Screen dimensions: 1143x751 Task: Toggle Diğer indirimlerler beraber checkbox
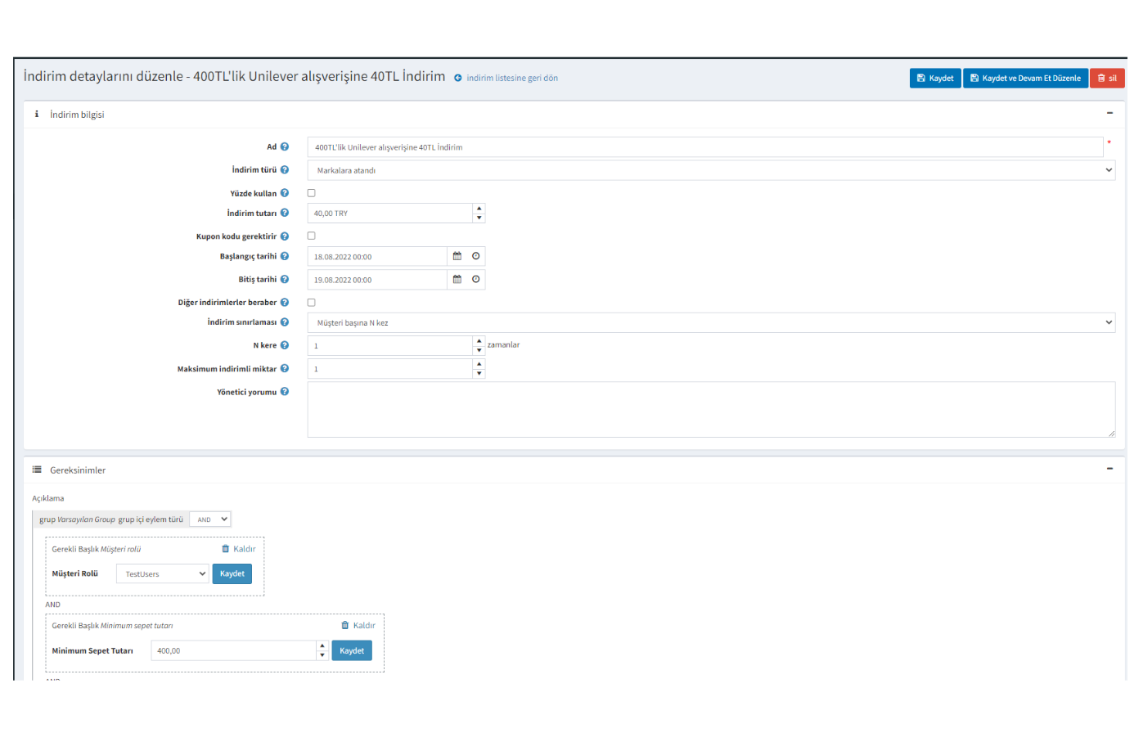(311, 303)
